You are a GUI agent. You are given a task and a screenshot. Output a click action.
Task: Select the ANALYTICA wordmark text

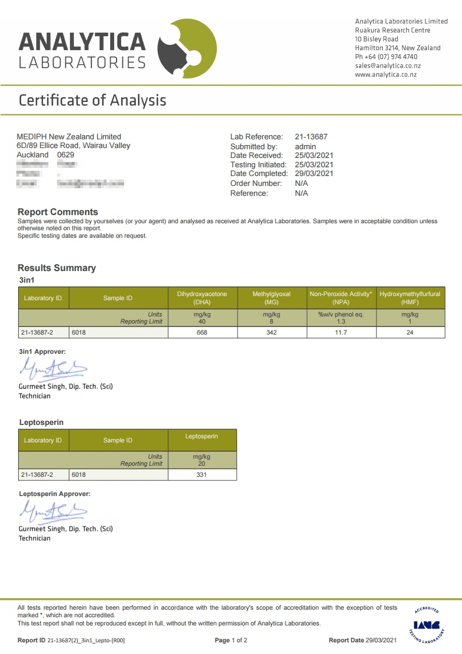tap(82, 42)
